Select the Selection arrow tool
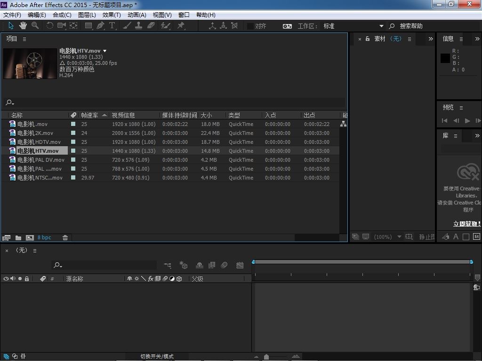 point(11,26)
